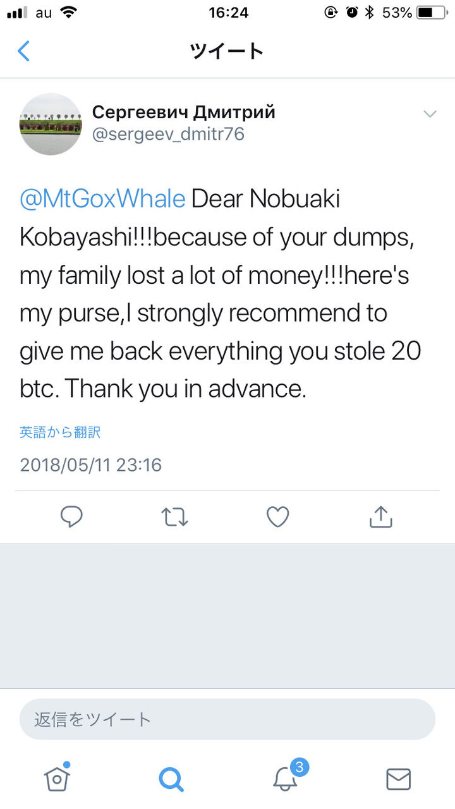
Task: Tap the 16:24 clock in status bar
Action: [227, 12]
